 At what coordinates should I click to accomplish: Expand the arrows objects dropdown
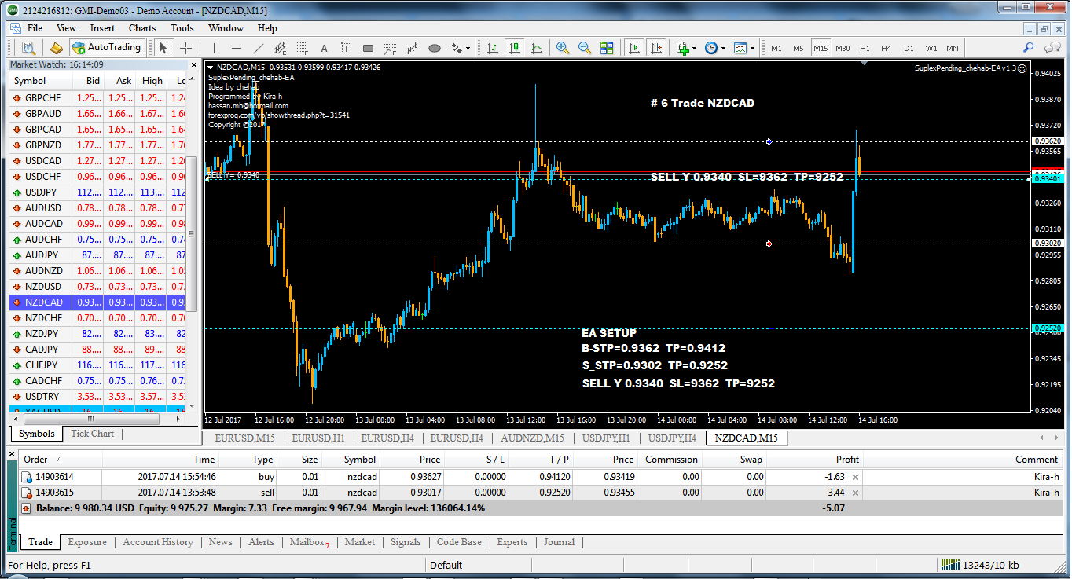point(468,48)
